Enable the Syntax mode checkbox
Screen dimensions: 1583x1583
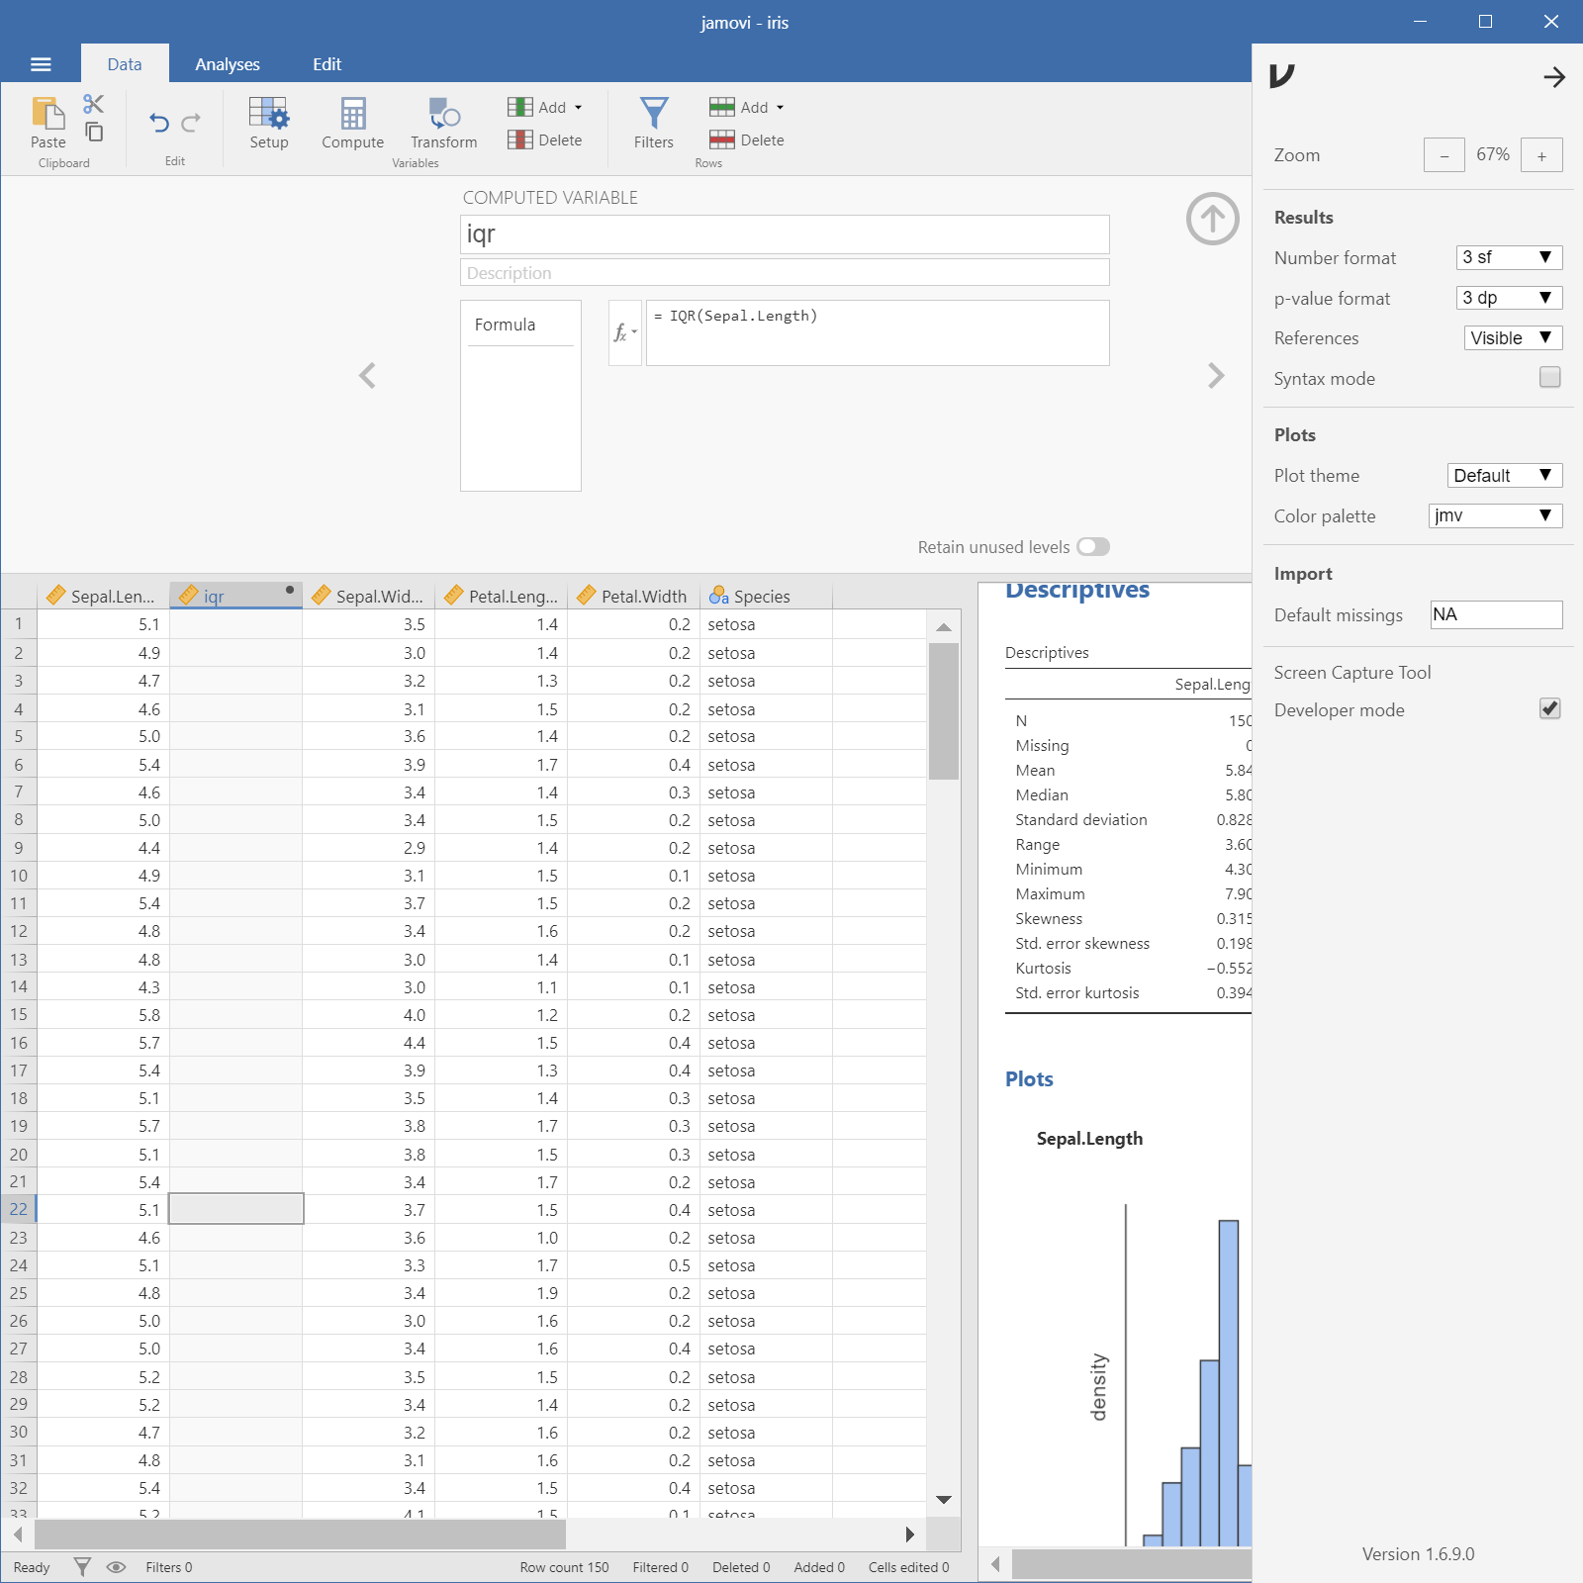[x=1549, y=378]
